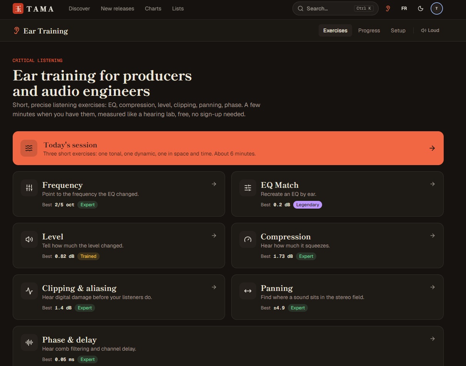Switch language with FR button

coord(404,8)
